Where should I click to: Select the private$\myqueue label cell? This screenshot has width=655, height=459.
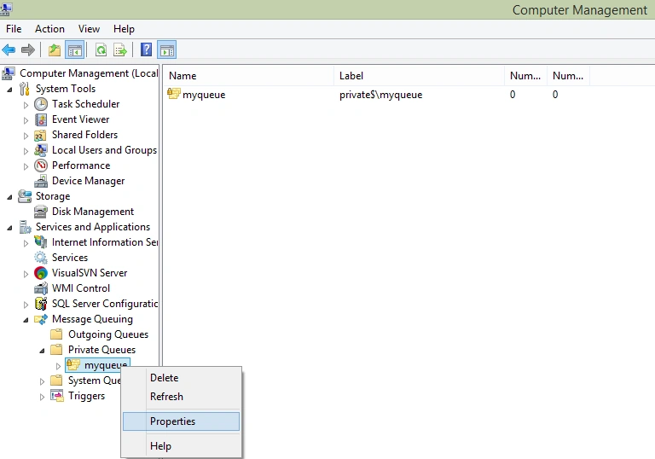380,95
